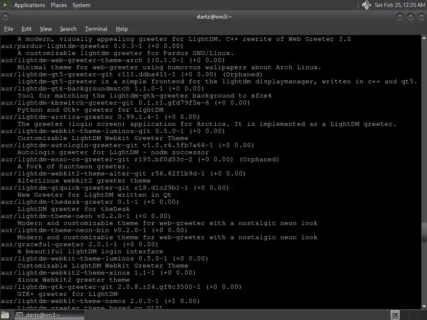
Task: Click the line 'Python and Gtk+ greeter for LightDM'
Action: point(90,110)
